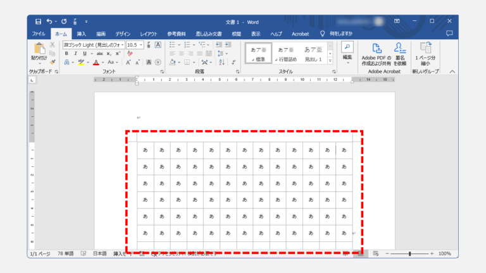Select the 標準 style
This screenshot has width=486, height=273.
coord(258,53)
